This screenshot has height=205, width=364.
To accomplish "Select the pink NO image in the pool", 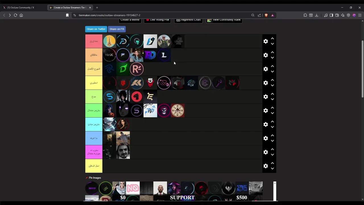I will 133,188.
